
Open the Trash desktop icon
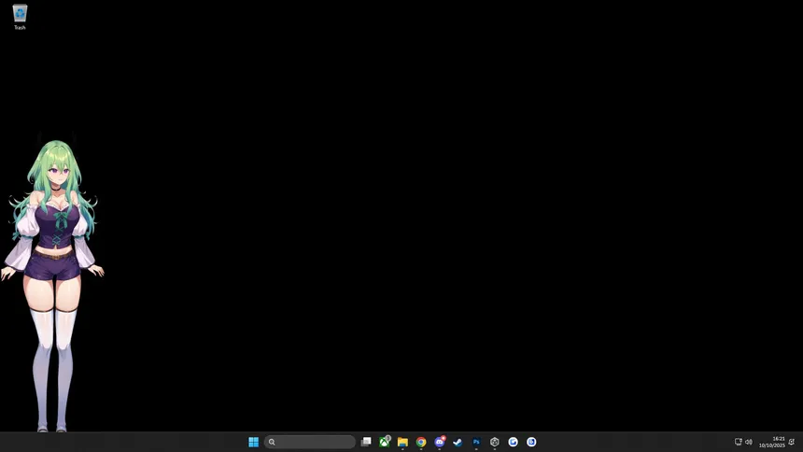tap(20, 16)
